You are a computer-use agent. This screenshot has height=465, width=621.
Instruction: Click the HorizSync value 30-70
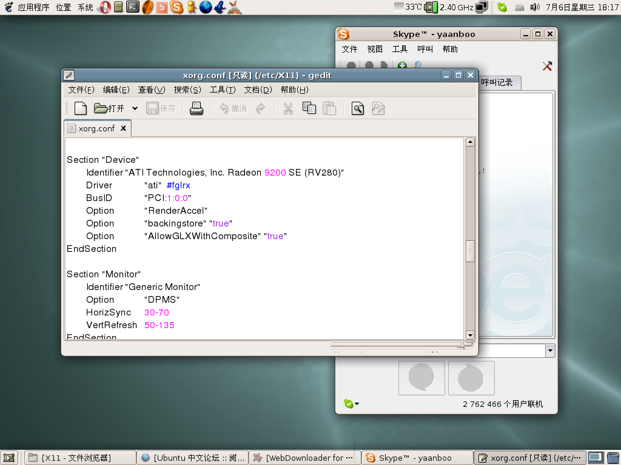(x=157, y=312)
